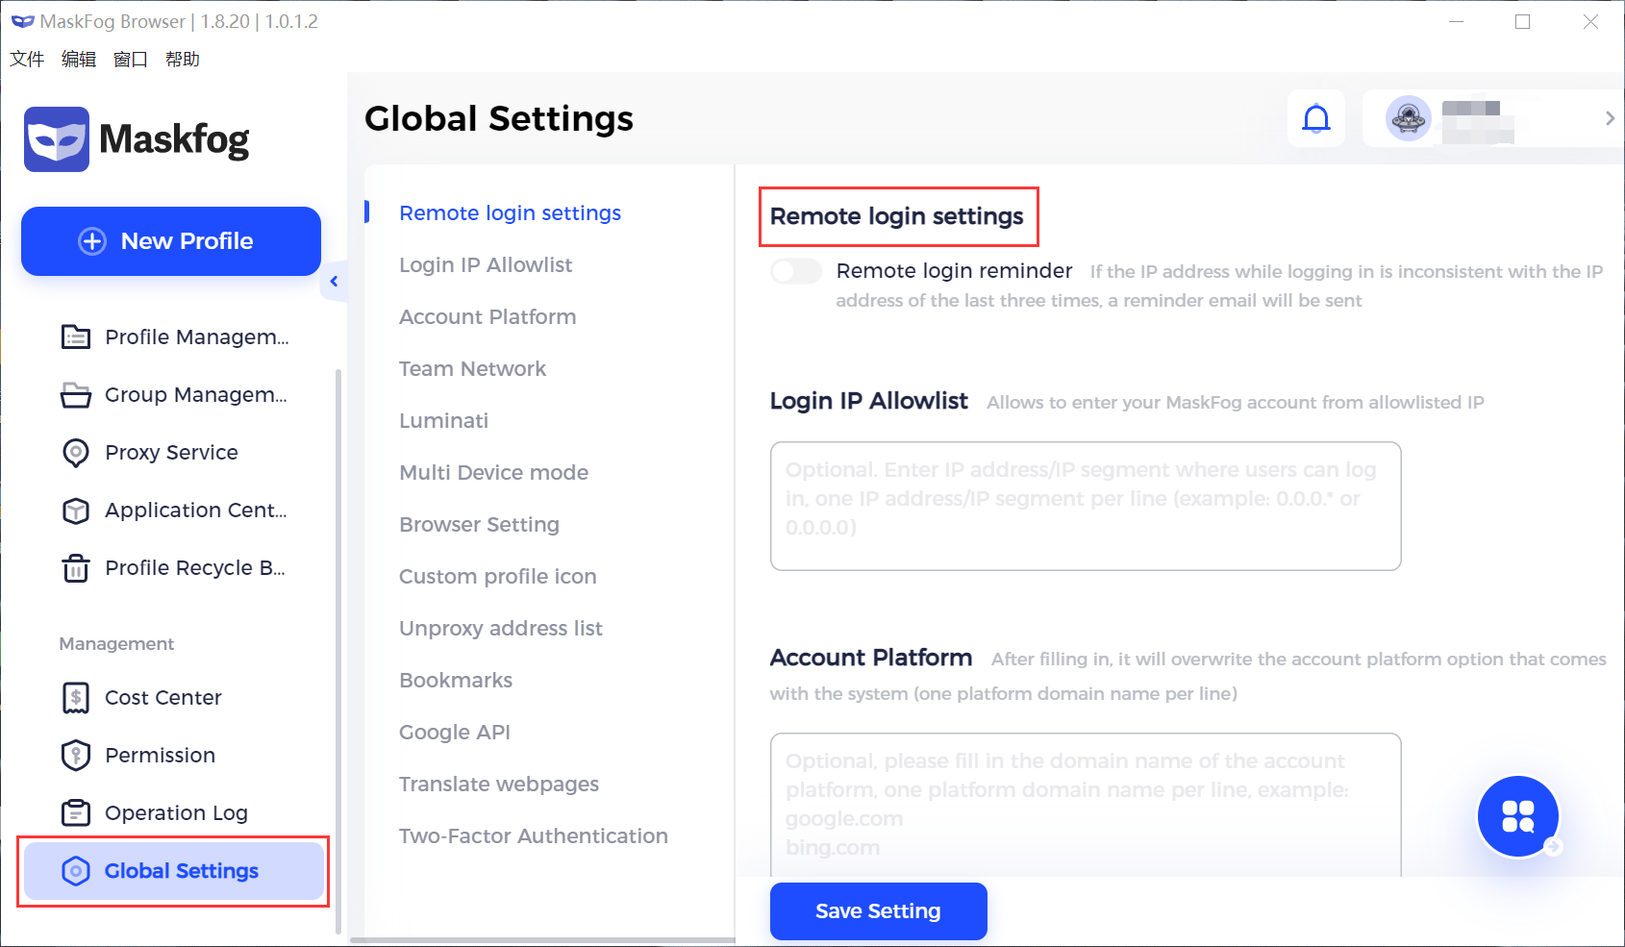
Task: Open the Proxy Service panel
Action: click(171, 452)
